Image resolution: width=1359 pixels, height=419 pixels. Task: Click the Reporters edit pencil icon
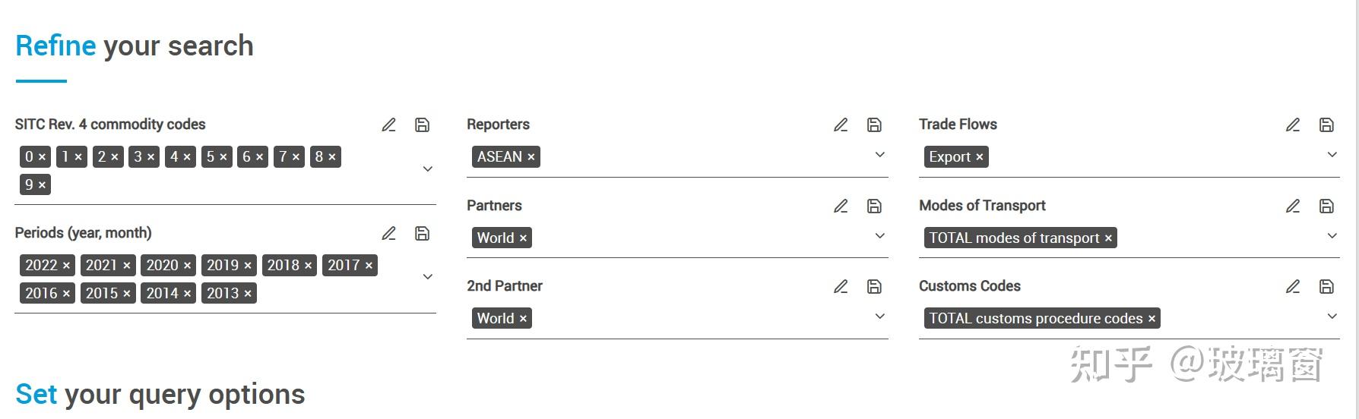point(841,125)
